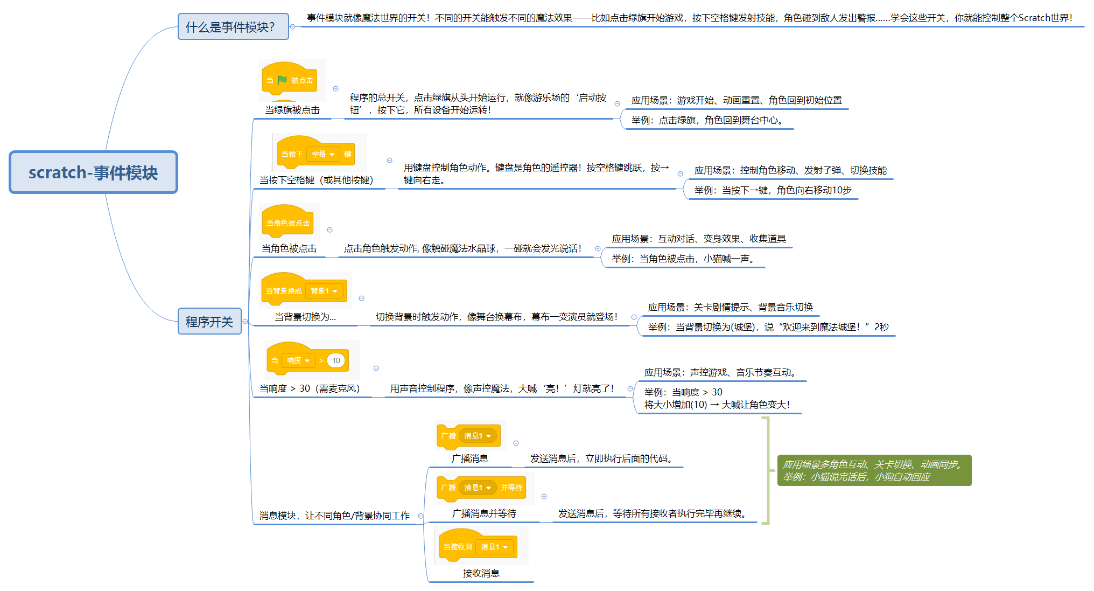Select the 接收消息 topic label
This screenshot has width=1094, height=591.
pos(481,573)
